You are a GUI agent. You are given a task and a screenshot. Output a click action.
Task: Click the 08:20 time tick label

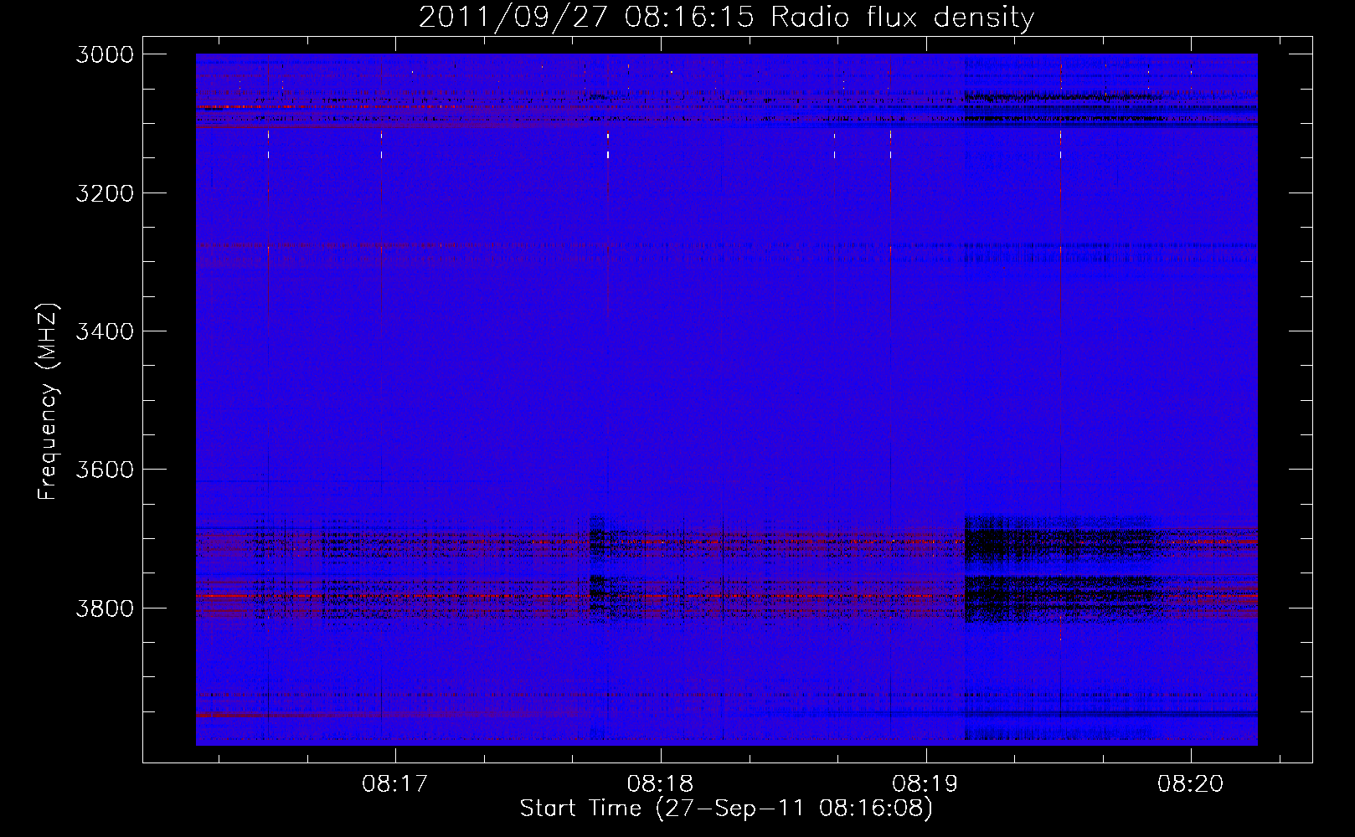point(1191,784)
